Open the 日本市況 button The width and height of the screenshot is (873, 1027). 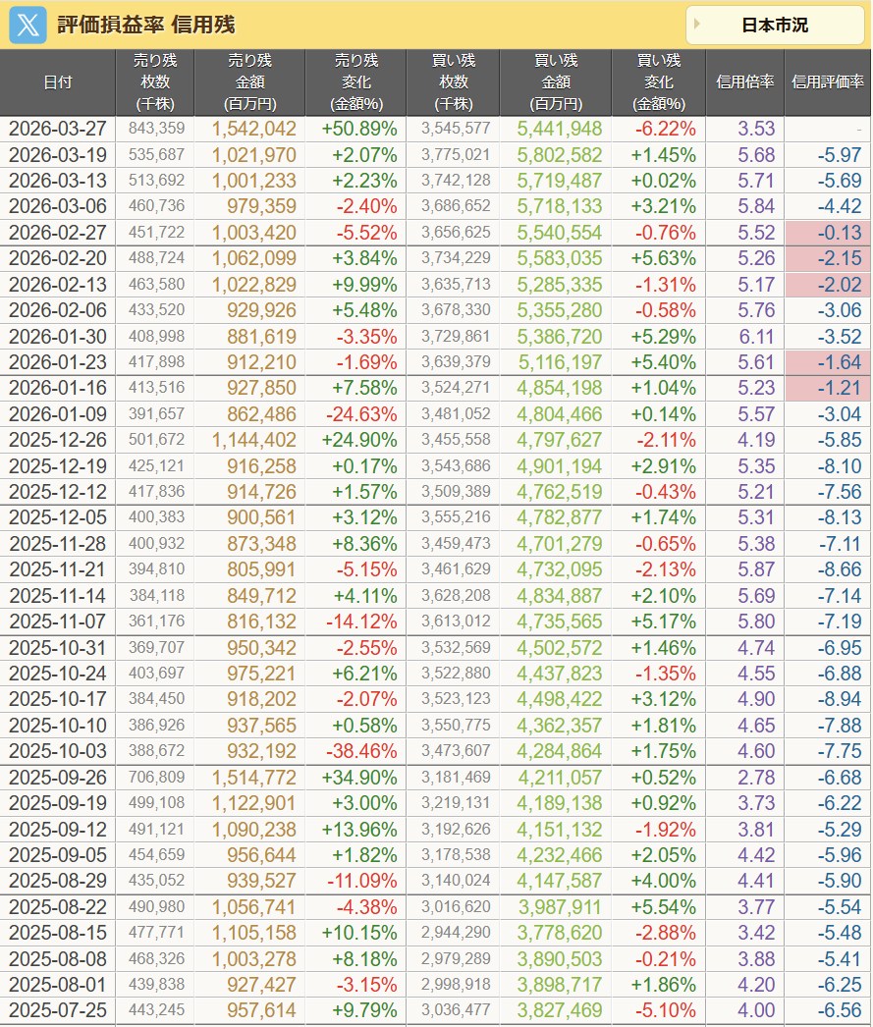pyautogui.click(x=774, y=26)
